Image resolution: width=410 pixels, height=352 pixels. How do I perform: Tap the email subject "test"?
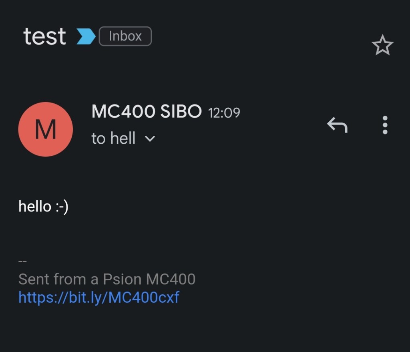coord(44,36)
